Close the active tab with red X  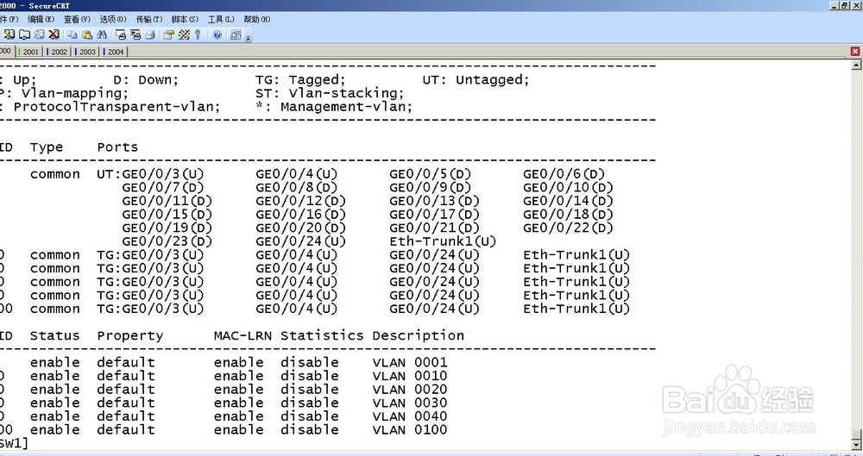pos(855,52)
